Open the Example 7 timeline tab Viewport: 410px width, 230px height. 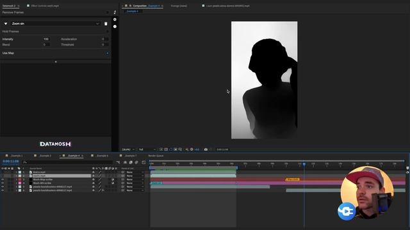click(130, 156)
